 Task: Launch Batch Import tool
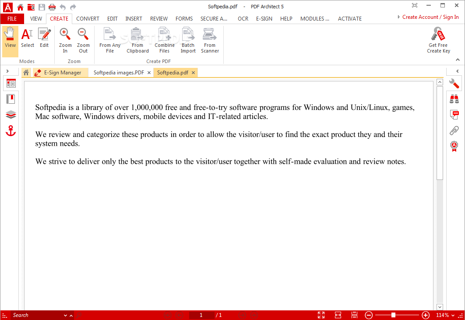(188, 41)
